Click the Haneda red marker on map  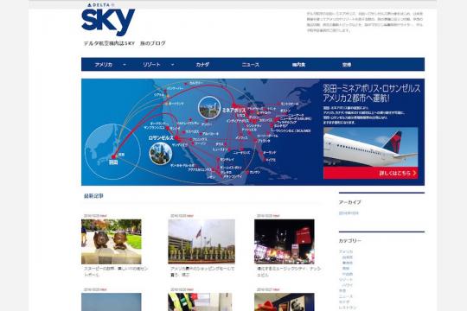(114, 156)
